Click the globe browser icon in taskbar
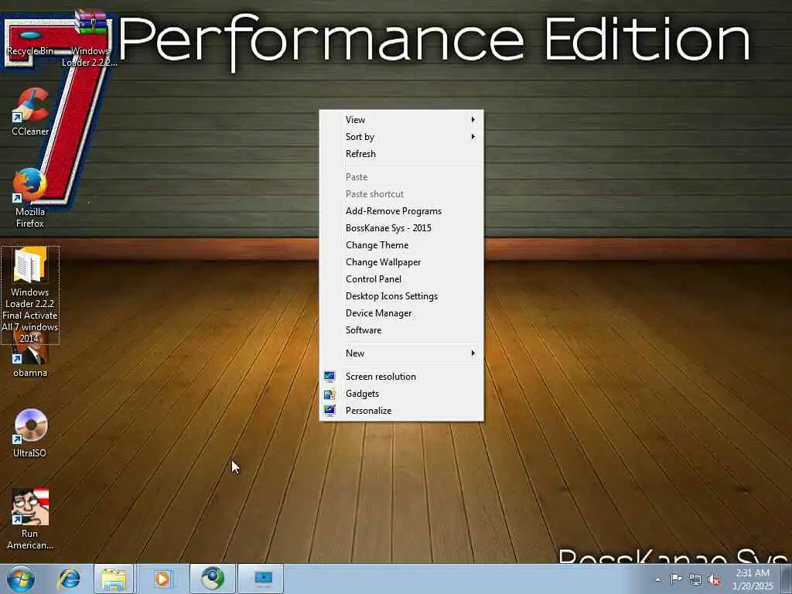The height and width of the screenshot is (594, 792). coord(213,579)
